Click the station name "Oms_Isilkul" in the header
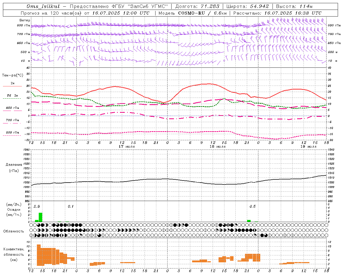342x273 pixels. coord(43,6)
